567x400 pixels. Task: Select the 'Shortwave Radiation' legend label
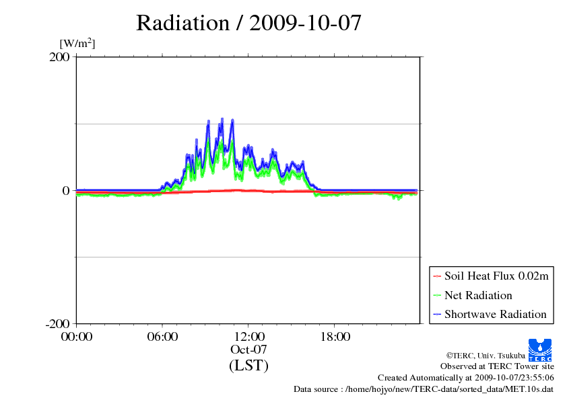pos(496,314)
